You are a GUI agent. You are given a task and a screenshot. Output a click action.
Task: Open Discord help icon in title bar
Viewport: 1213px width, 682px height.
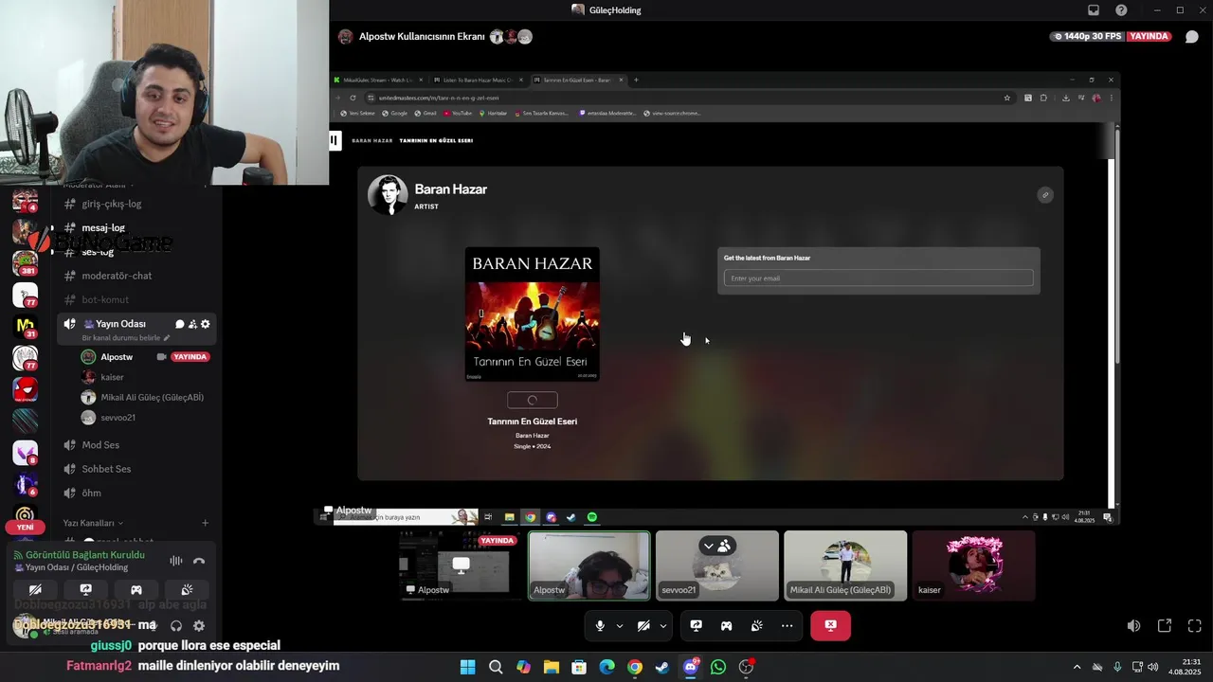pyautogui.click(x=1121, y=9)
